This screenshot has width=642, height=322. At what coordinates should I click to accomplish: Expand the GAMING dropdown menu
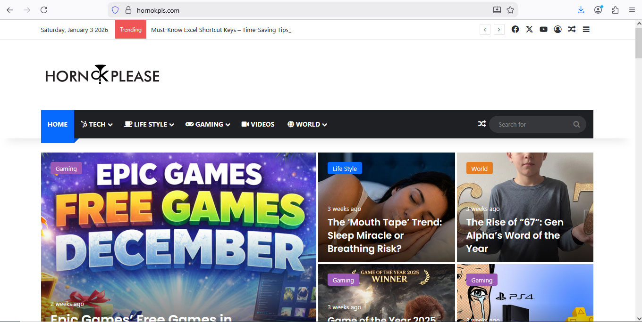click(208, 124)
